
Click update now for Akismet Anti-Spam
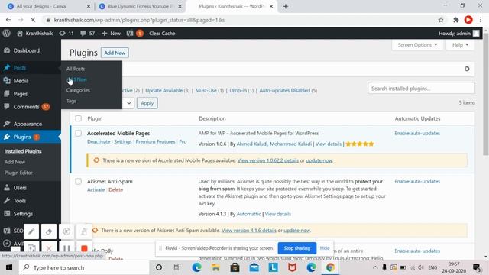296,231
